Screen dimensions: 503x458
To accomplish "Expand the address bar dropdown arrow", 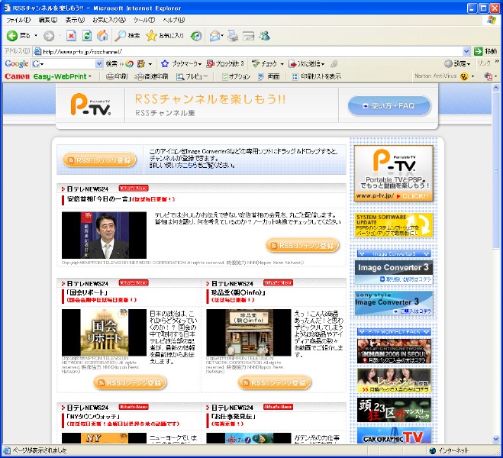I will pyautogui.click(x=468, y=51).
